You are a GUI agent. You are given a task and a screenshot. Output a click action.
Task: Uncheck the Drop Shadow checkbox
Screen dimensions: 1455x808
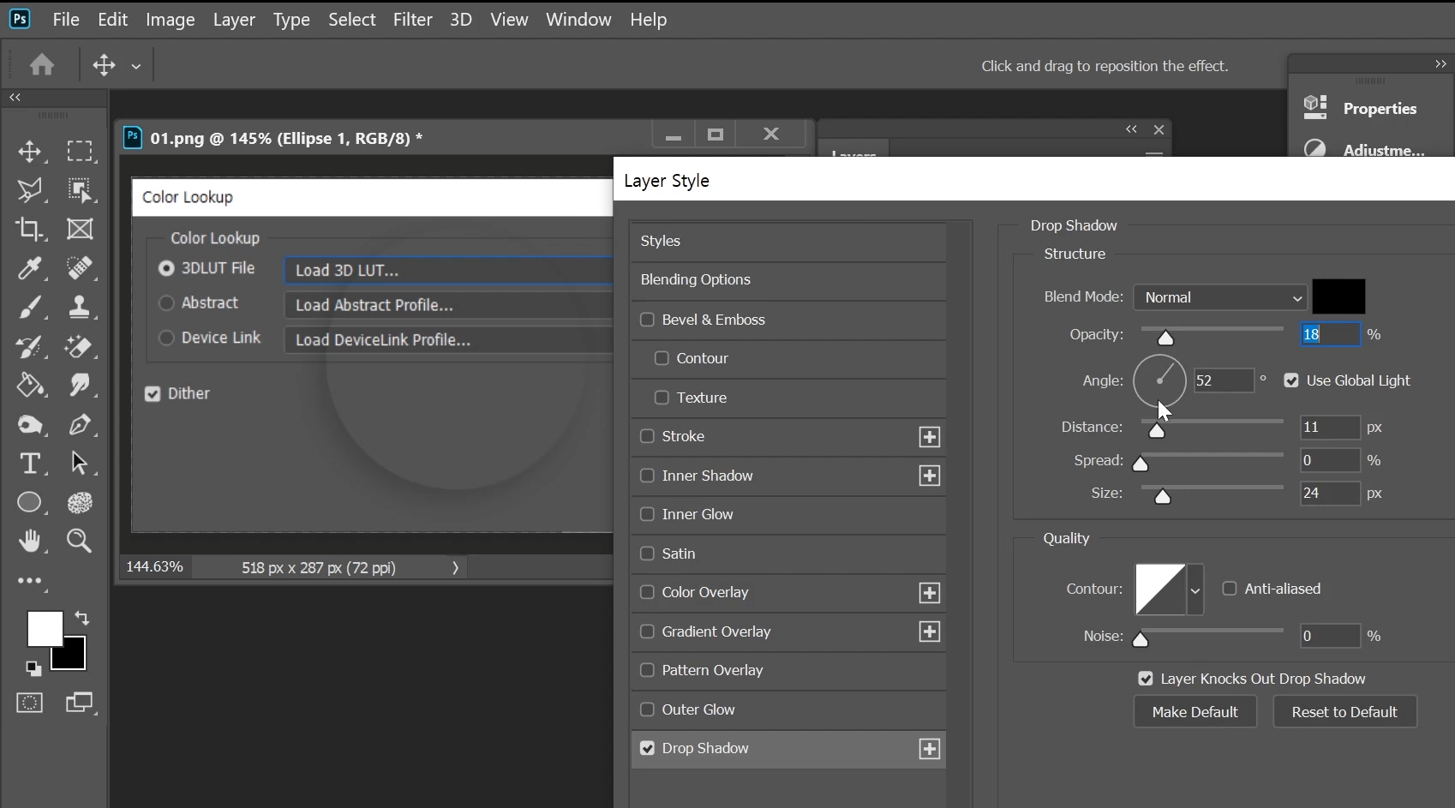coord(647,748)
